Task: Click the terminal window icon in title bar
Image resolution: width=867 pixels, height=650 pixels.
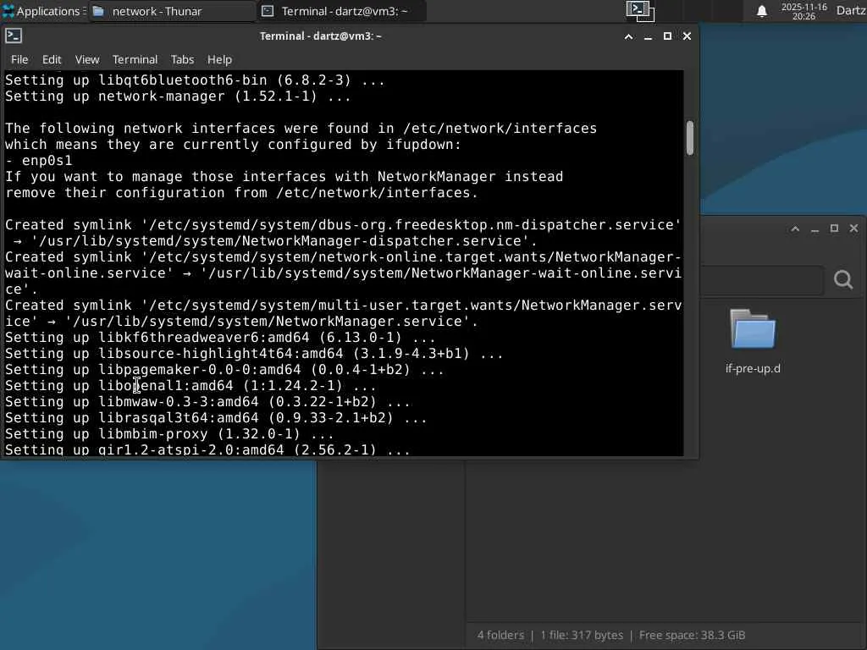Action: point(14,36)
